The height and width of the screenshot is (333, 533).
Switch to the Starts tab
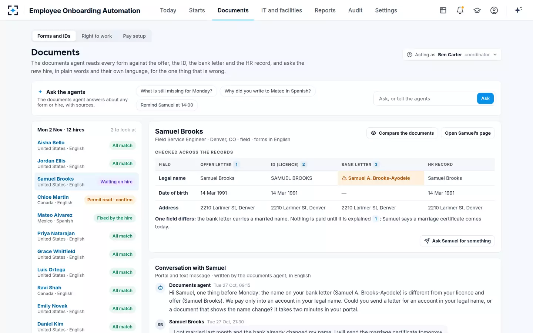coord(197,10)
